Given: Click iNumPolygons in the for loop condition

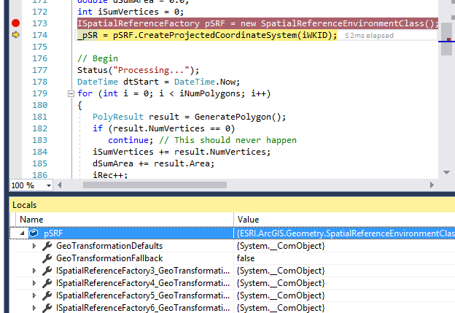Looking at the screenshot, I should [x=210, y=93].
